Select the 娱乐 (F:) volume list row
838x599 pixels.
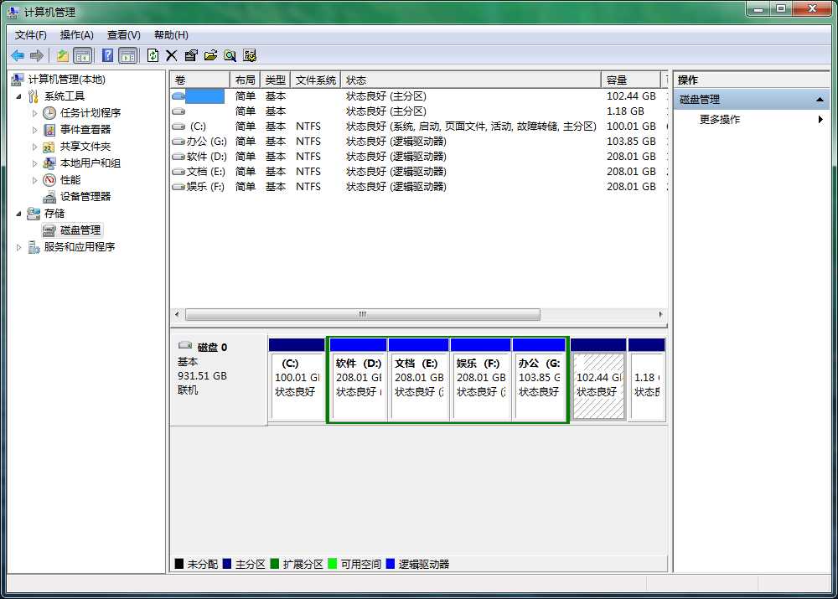420,187
